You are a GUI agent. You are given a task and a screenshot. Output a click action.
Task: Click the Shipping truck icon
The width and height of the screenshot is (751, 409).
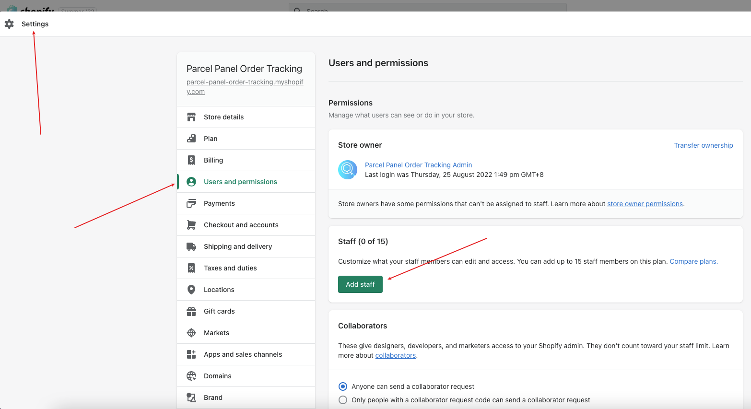[191, 246]
